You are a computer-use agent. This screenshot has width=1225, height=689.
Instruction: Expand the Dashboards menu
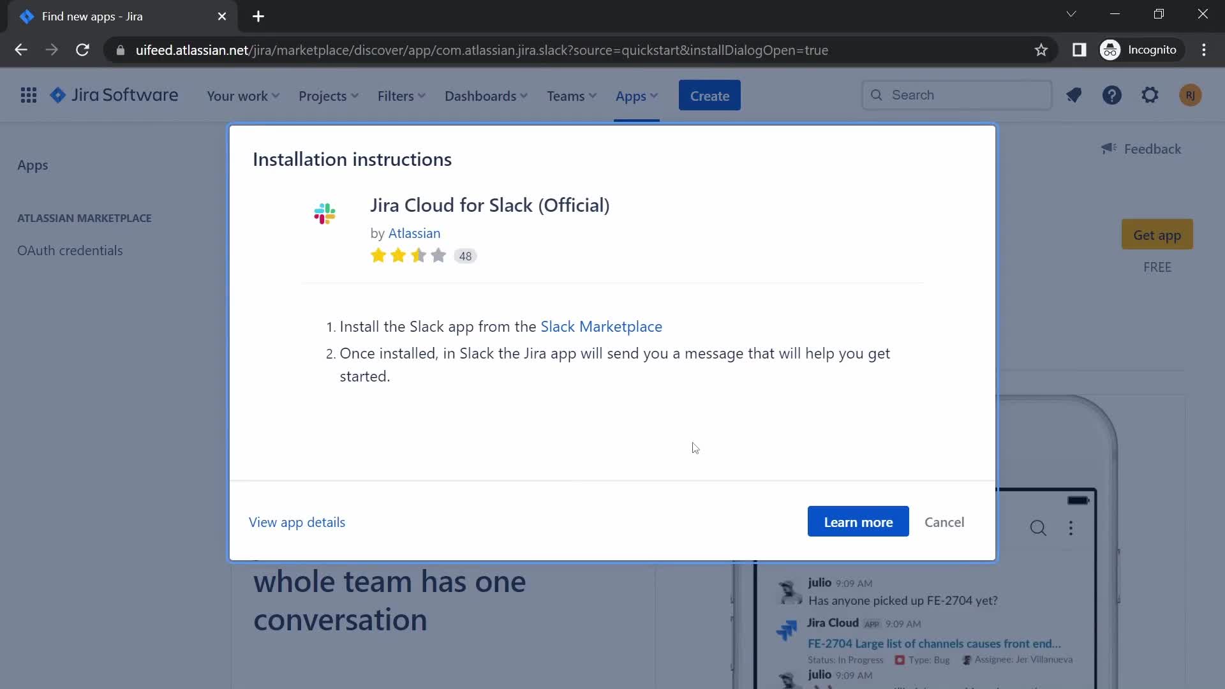coord(486,96)
